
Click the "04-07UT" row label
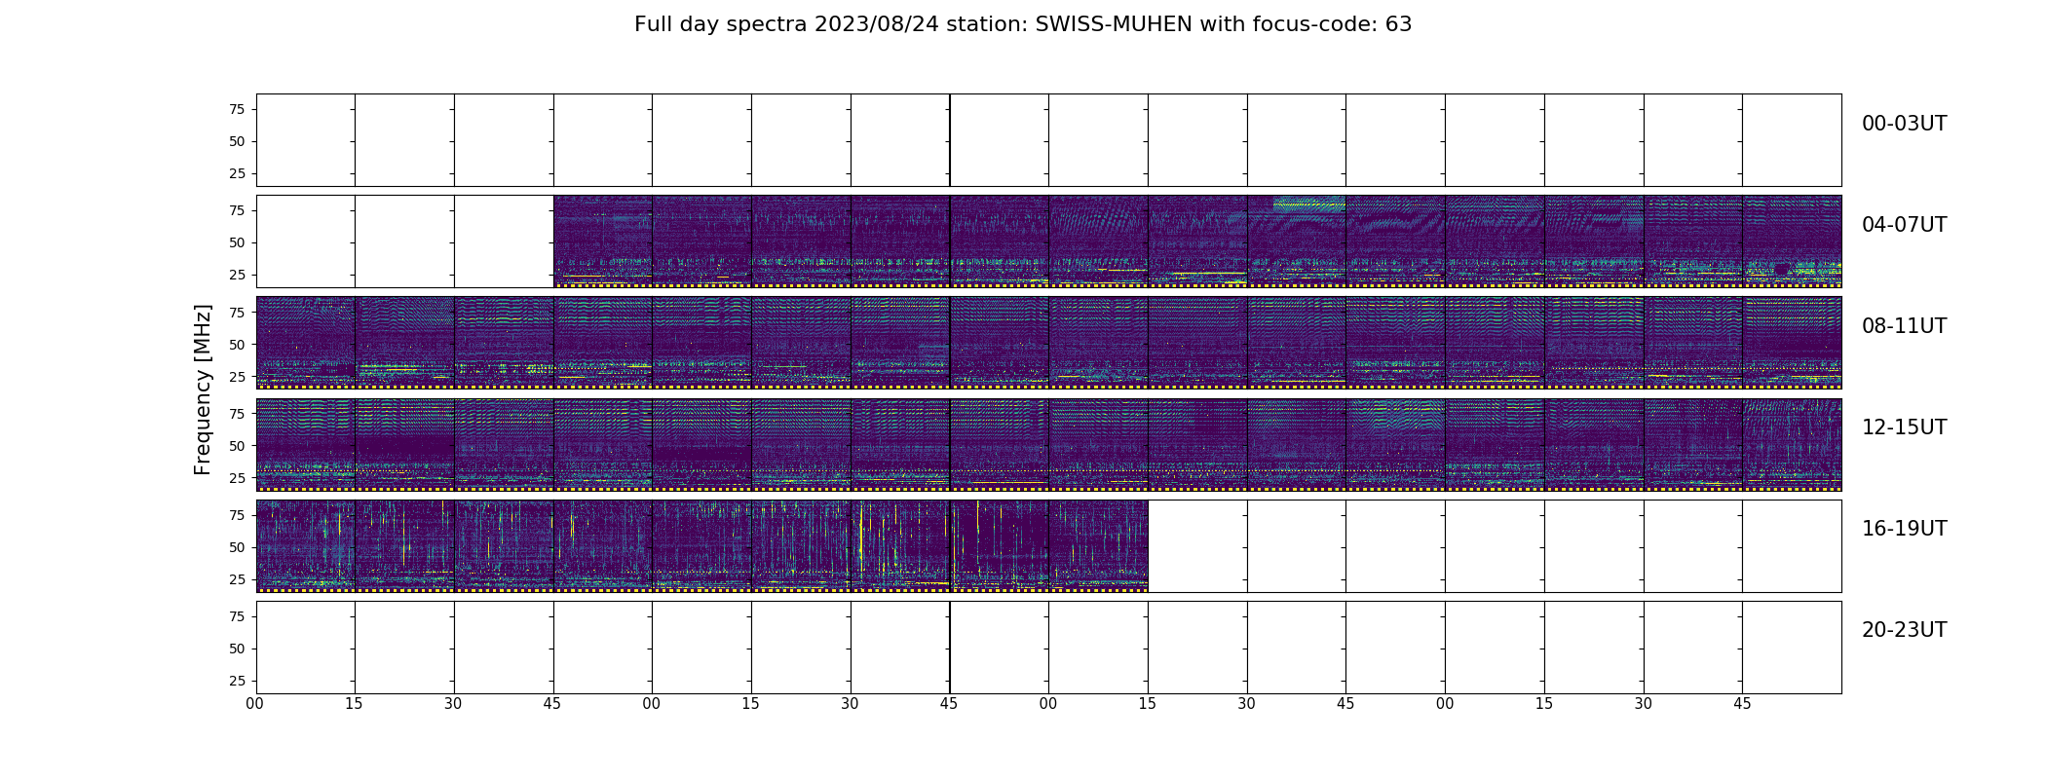(x=1904, y=225)
